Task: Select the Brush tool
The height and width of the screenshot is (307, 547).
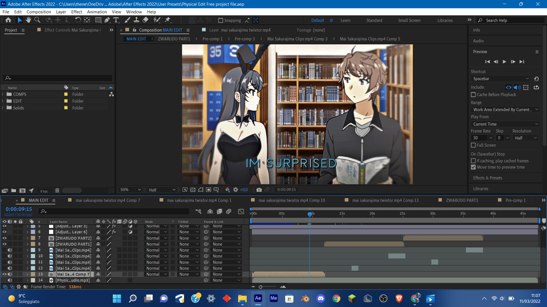Action: tap(127, 20)
